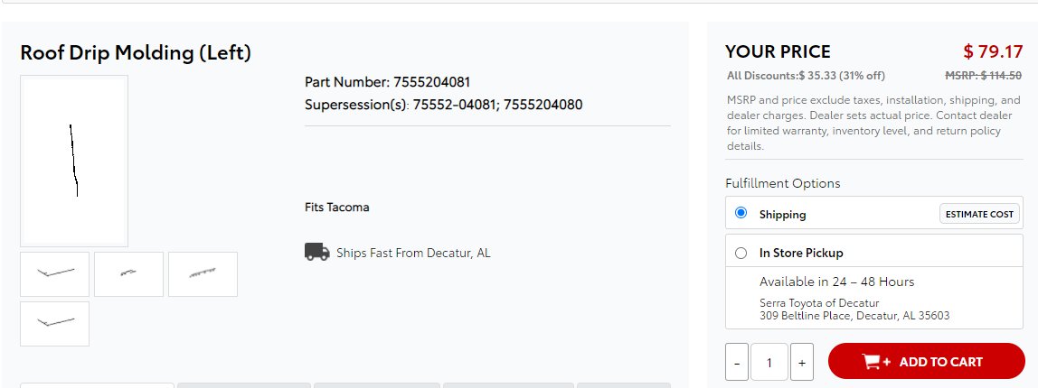Select the first thumbnail under the main image
Viewport: 1038px width, 388px height.
[54, 273]
